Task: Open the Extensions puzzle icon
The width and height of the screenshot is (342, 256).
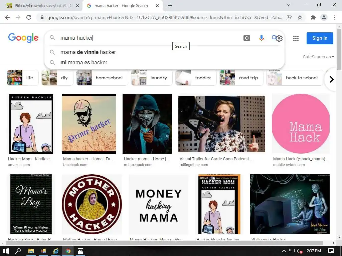Action: pos(313,17)
